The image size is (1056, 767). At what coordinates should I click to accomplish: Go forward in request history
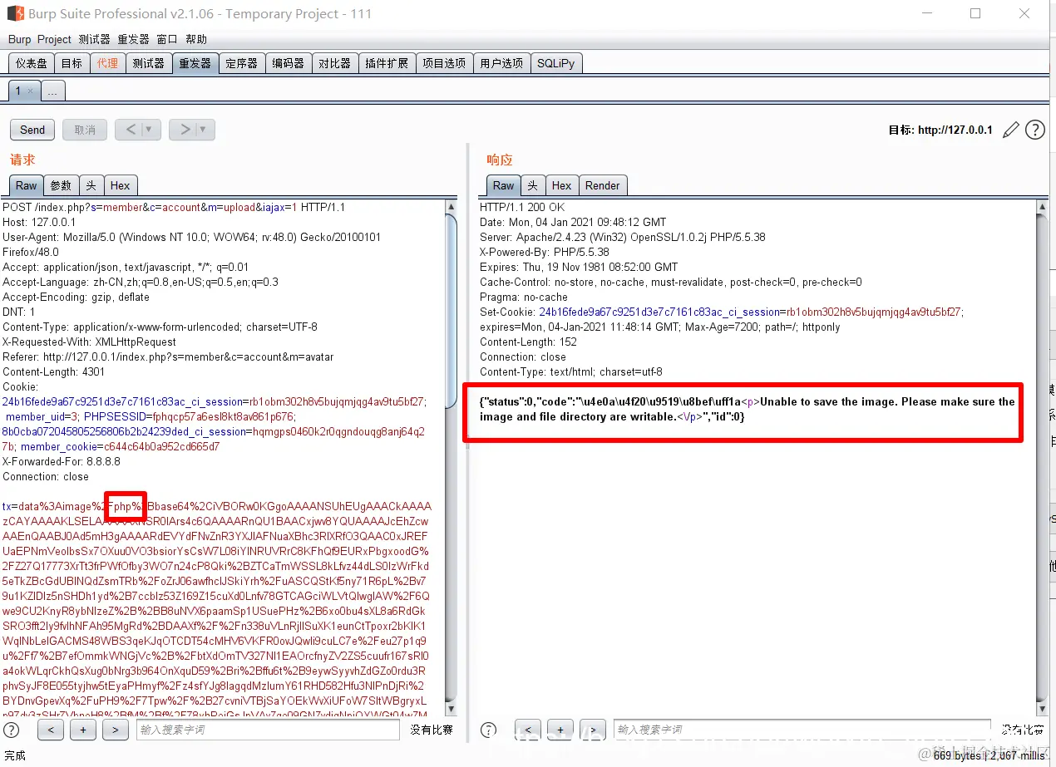[x=184, y=130]
